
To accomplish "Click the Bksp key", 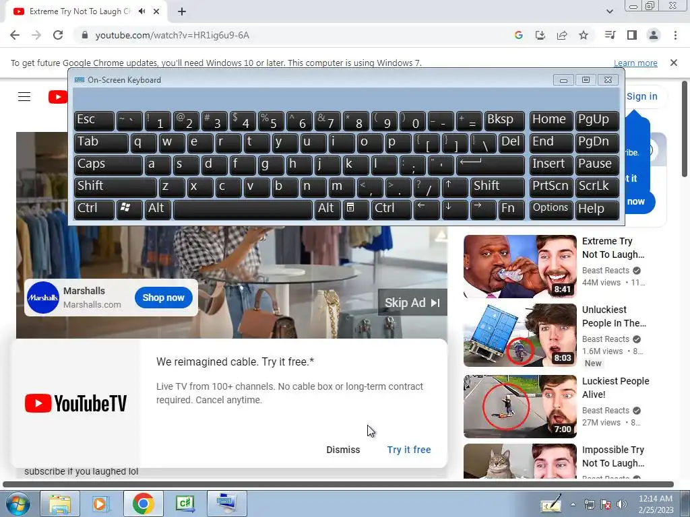I will click(x=504, y=120).
